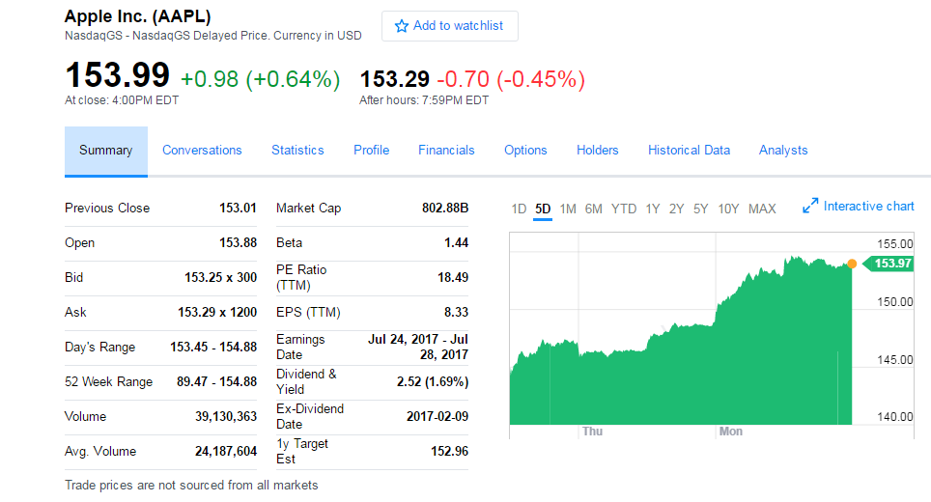Click the closing price 153.99
The image size is (931, 502).
tap(118, 75)
